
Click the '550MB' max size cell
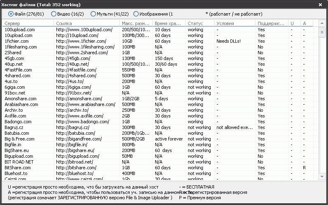pyautogui.click(x=128, y=70)
